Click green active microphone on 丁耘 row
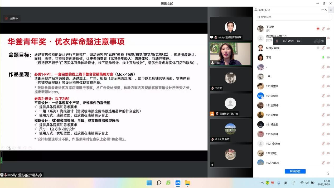The image size is (334, 188). tap(323, 57)
